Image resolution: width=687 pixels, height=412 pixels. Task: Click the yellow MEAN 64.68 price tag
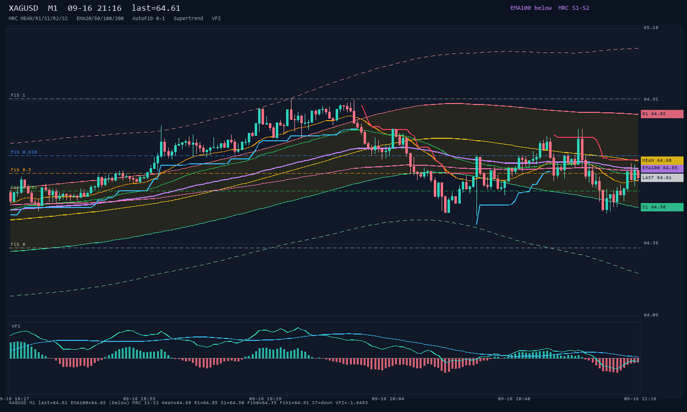pyautogui.click(x=662, y=160)
